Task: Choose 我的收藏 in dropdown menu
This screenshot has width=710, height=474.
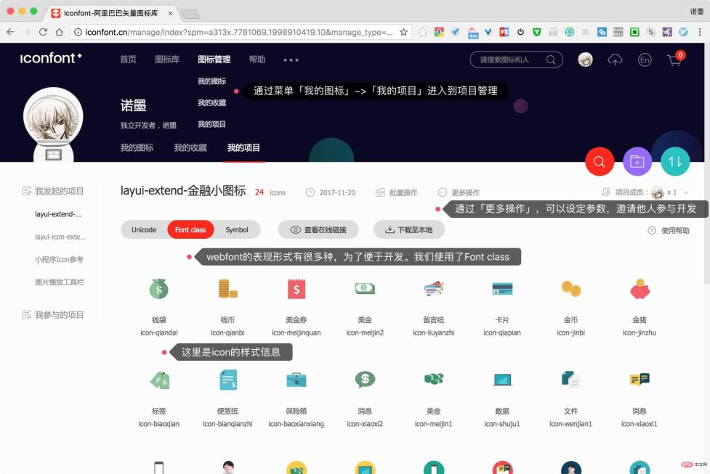Action: pyautogui.click(x=211, y=102)
